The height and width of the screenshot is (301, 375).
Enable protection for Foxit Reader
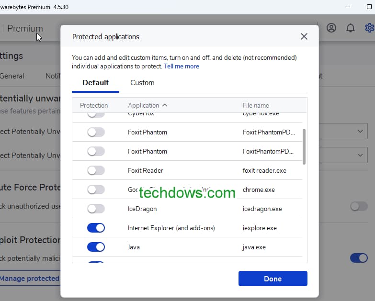pos(96,170)
